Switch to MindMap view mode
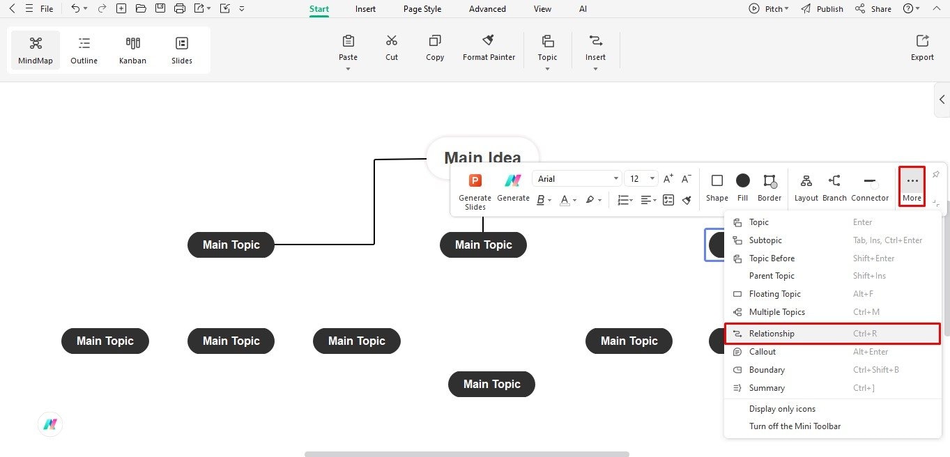950x457 pixels. [x=36, y=50]
